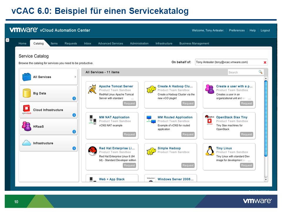The height and width of the screenshot is (212, 282).
Task: Click the All Services arrow chevron
Action: 75,77
